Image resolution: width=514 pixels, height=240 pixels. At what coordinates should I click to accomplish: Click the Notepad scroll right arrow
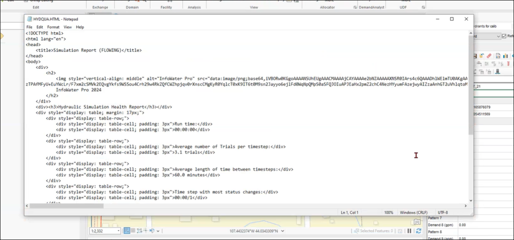coord(466,206)
